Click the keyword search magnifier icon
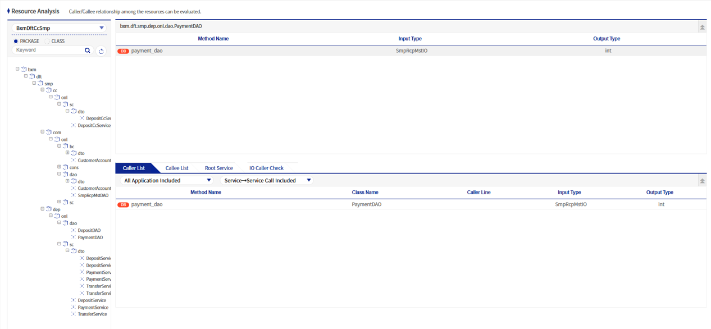 pos(88,51)
